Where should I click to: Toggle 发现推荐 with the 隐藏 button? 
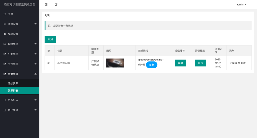(180, 63)
